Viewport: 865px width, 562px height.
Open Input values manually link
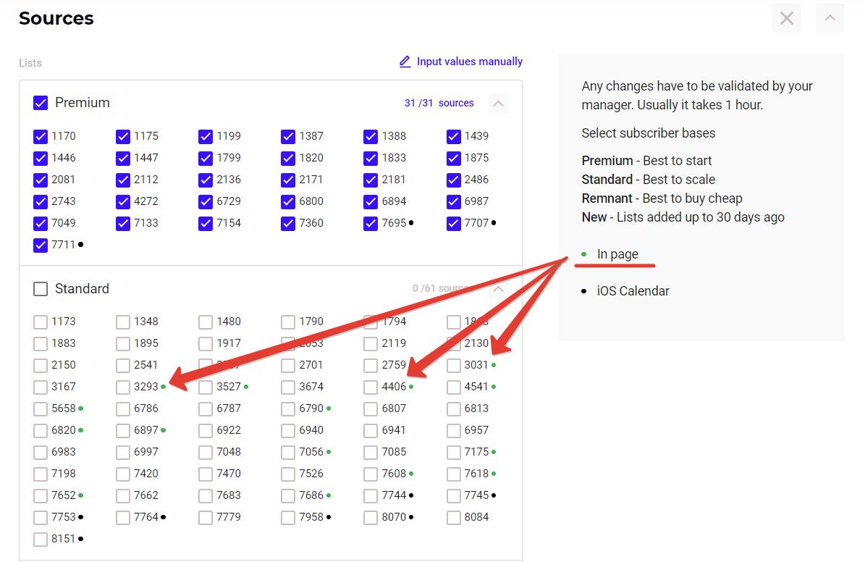click(470, 62)
